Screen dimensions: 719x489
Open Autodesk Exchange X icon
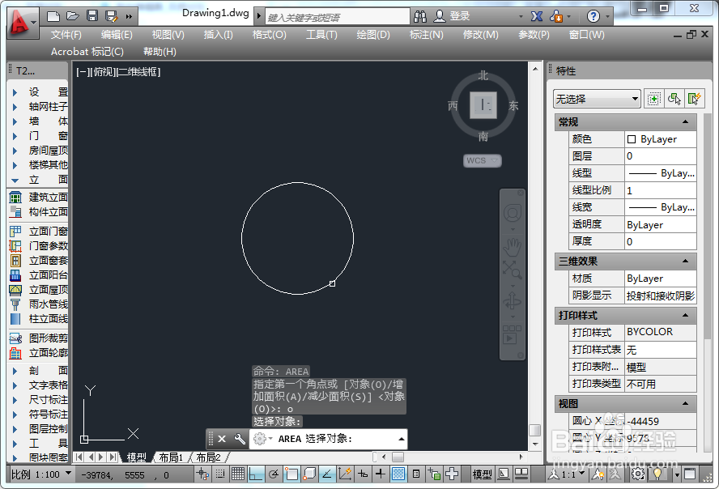click(x=537, y=17)
